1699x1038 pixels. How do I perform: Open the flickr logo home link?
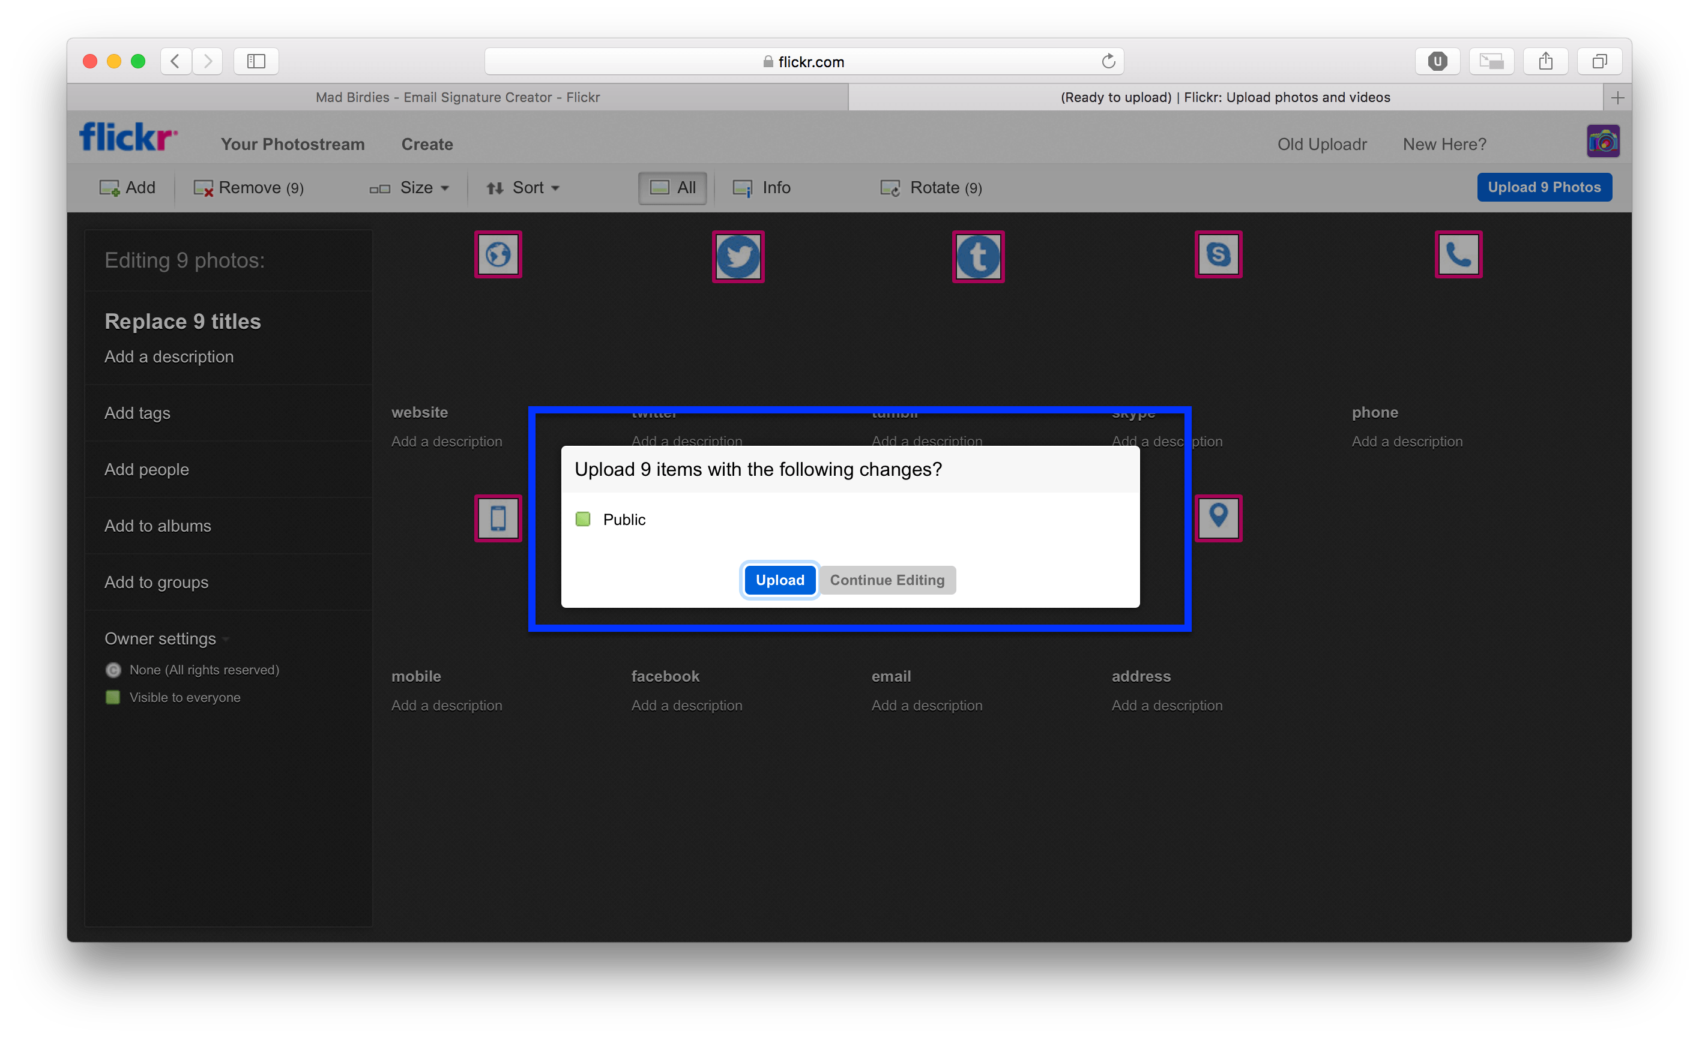(128, 137)
